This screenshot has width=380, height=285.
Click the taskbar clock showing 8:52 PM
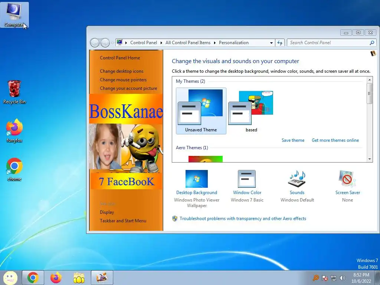point(361,278)
